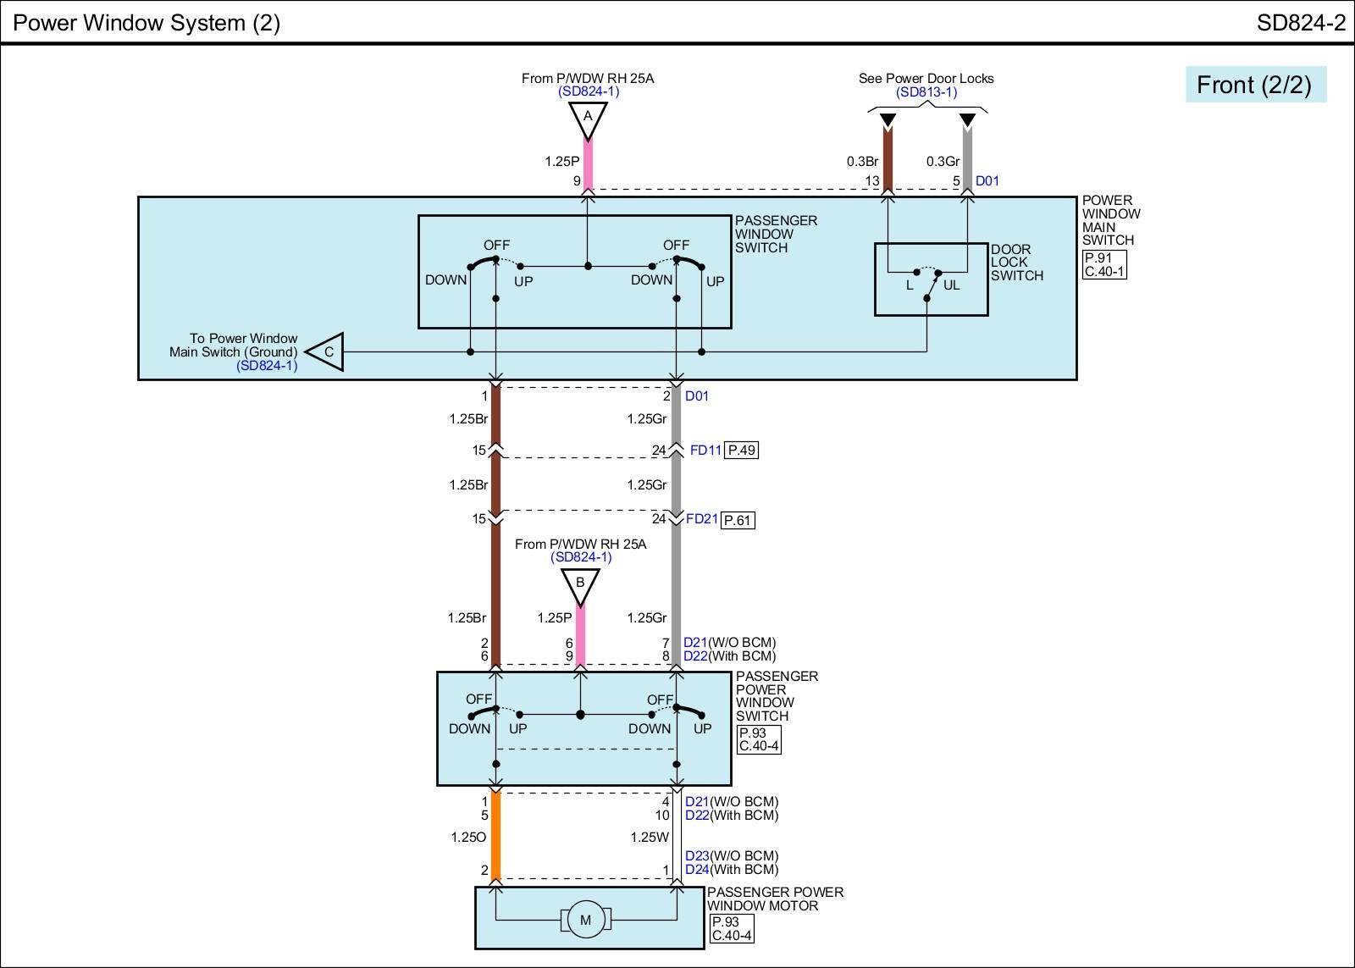Select the P.61 page reference box

737,520
